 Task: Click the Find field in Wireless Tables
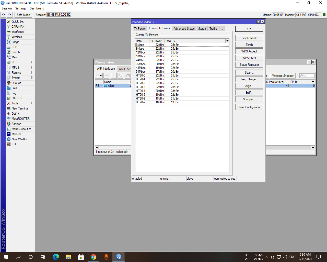click(x=307, y=75)
